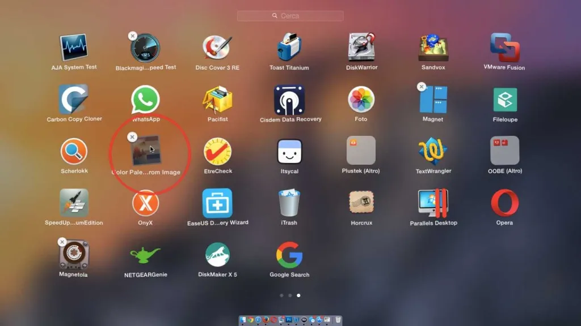Open the Google Search app

[289, 257]
